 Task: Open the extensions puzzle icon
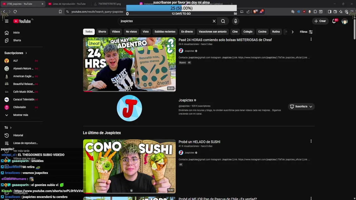315,12
